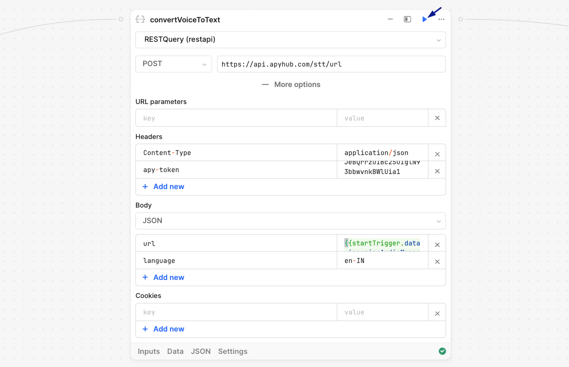Viewport: 569px width, 367px height.
Task: Open the Body JSON type dropdown
Action: click(x=291, y=221)
